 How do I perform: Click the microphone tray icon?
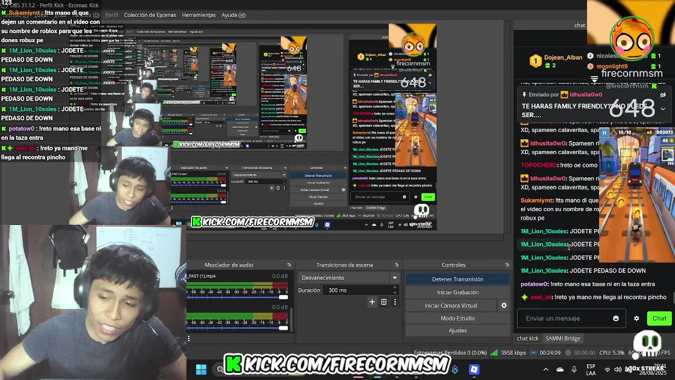[574, 369]
